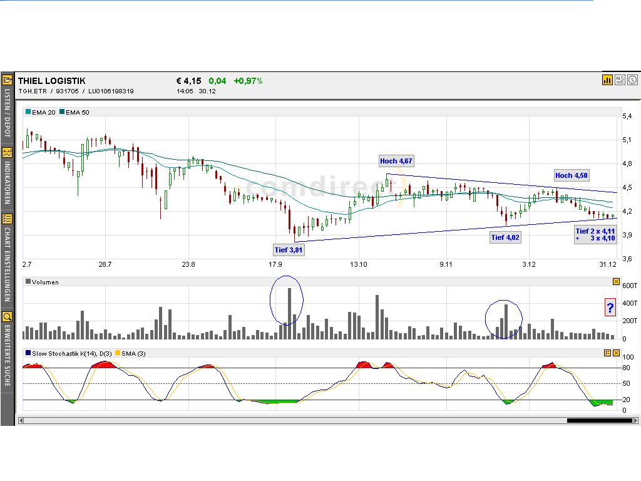Open the Listen / Depot sidebar icon

pyautogui.click(x=7, y=80)
